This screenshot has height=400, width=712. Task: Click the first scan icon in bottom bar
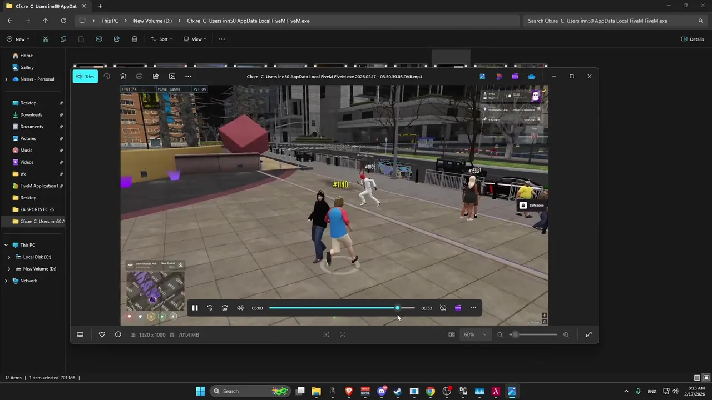[x=327, y=334]
